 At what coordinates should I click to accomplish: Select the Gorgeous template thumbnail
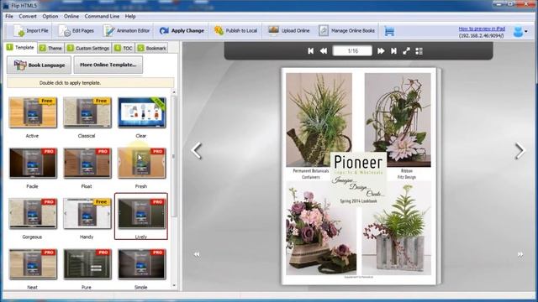coord(33,214)
